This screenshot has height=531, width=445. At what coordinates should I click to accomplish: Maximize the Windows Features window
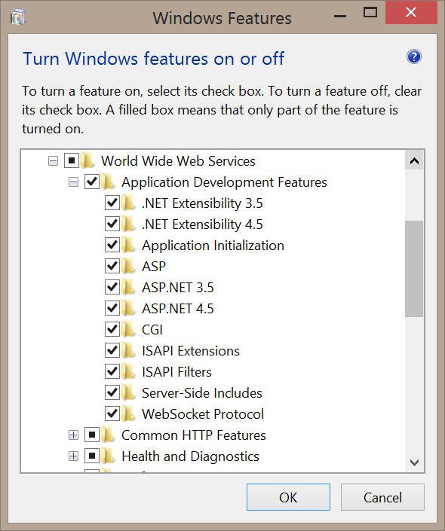(370, 13)
